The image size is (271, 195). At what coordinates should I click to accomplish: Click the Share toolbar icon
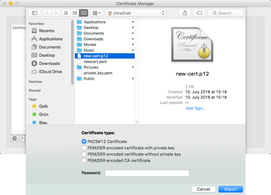point(185,13)
